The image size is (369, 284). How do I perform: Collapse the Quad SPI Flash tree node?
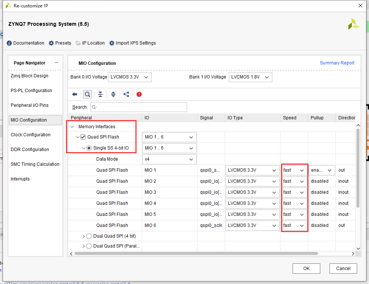tap(77, 137)
